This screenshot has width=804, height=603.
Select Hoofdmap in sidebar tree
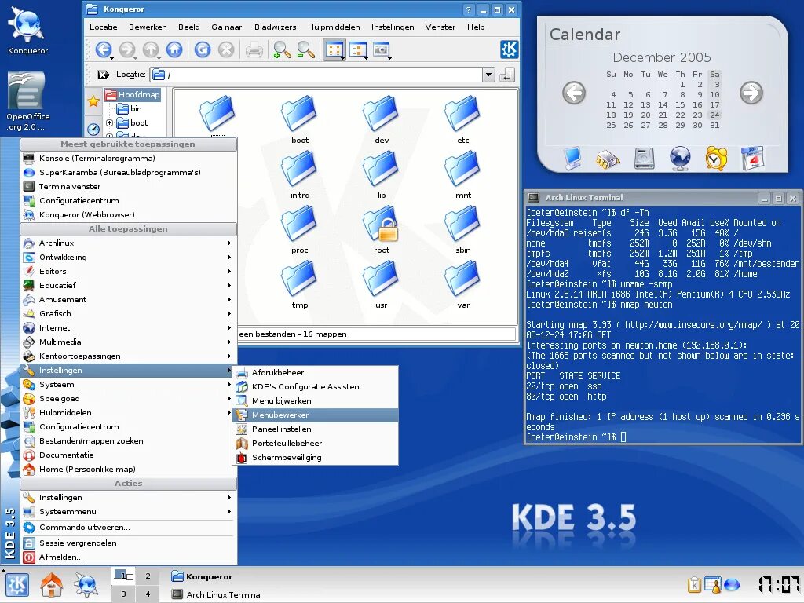(133, 94)
